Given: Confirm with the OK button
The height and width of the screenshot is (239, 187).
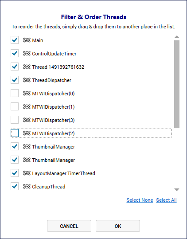Looking at the screenshot, I should (118, 226).
